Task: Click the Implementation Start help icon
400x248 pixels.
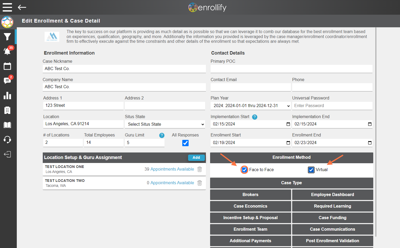Action: point(255,117)
